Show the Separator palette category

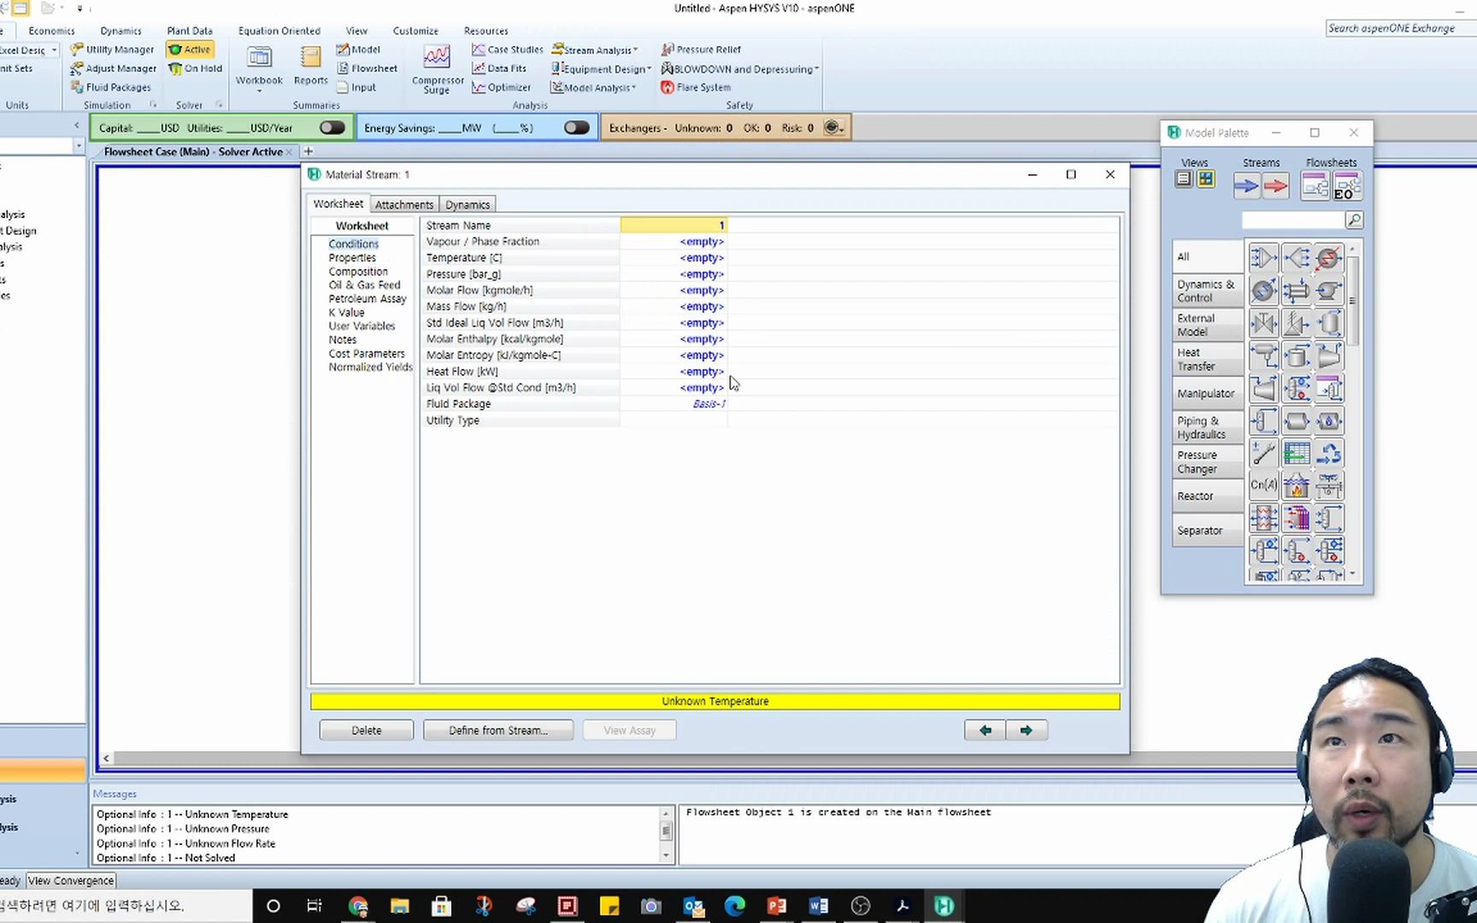[x=1208, y=531]
